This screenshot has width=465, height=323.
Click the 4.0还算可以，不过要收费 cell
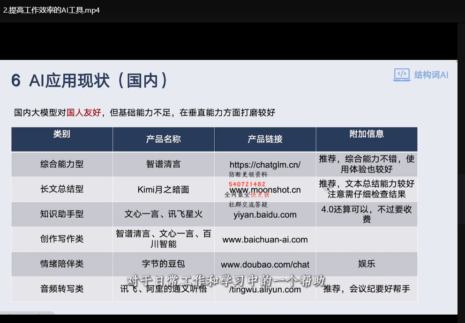click(367, 214)
